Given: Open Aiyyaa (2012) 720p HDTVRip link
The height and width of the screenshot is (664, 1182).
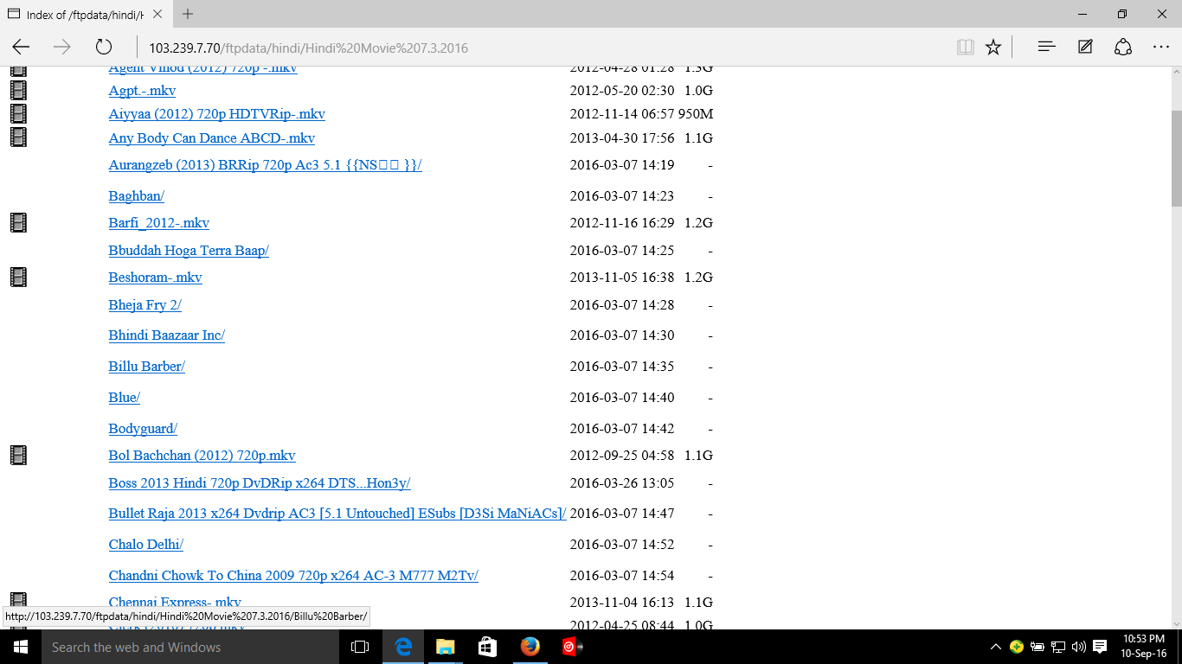Looking at the screenshot, I should coord(216,114).
